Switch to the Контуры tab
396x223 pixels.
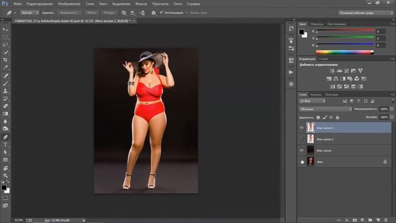[332, 95]
